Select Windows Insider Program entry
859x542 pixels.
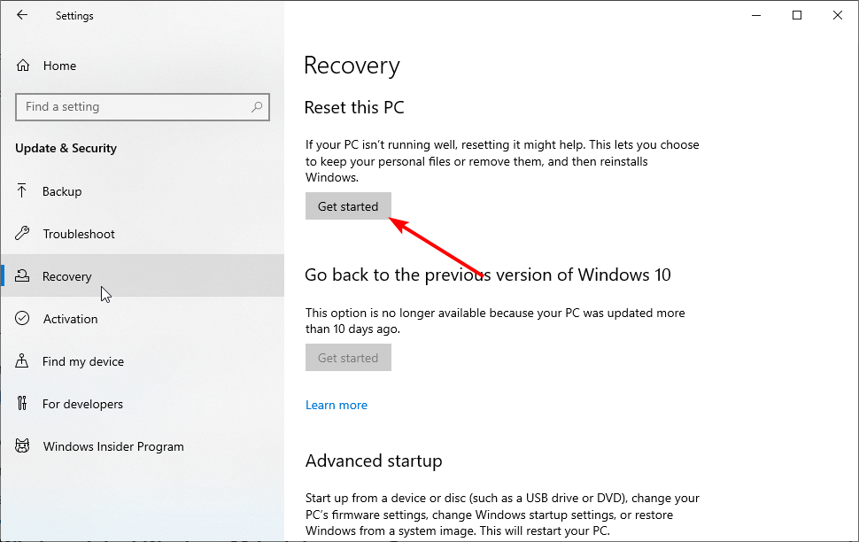pyautogui.click(x=113, y=445)
